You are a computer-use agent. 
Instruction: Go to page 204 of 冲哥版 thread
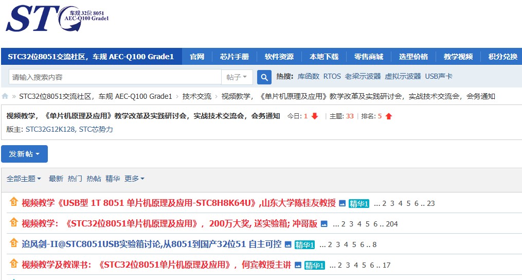[x=392, y=224]
